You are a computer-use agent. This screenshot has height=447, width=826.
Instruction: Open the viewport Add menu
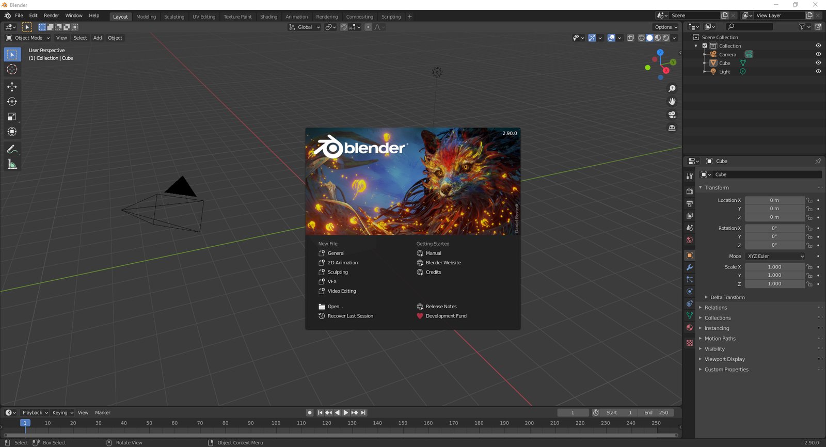[97, 38]
